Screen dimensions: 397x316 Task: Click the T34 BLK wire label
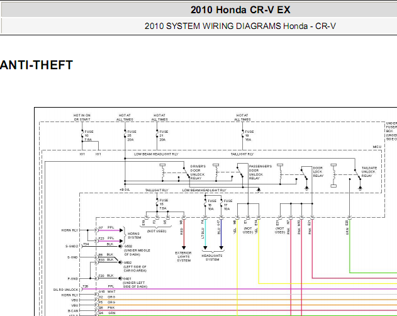(98, 244)
